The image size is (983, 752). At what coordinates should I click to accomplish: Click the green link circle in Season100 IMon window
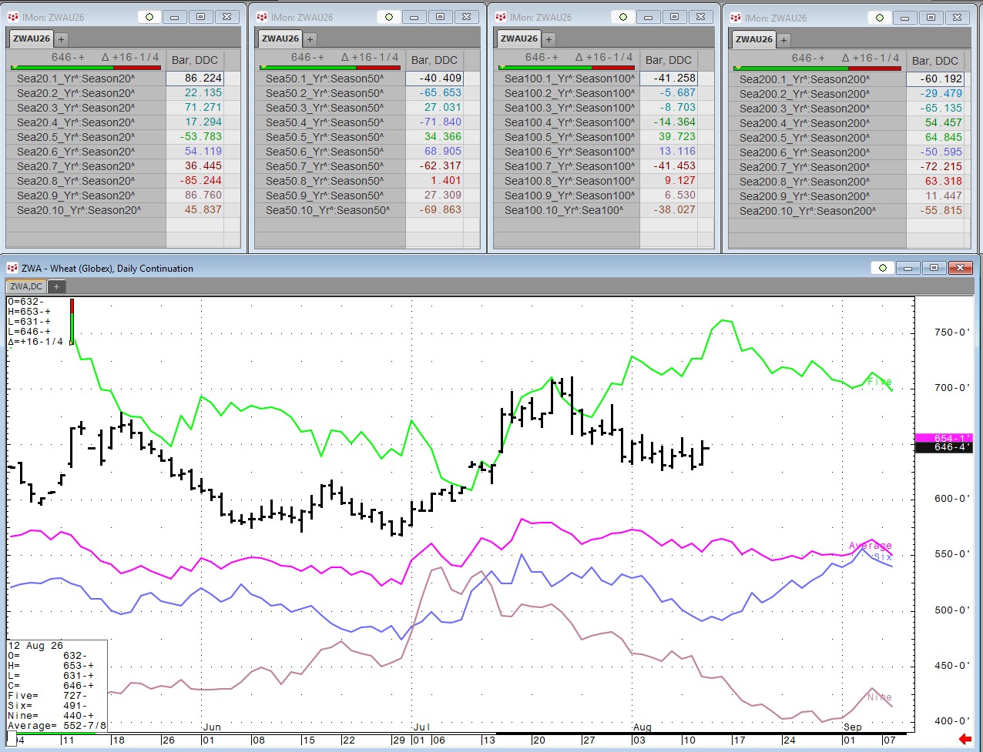(623, 17)
